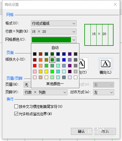The image size is (122, 141).
Task: Open the 格式 dropdown showing 行线式稿纸
Action: tap(54, 23)
